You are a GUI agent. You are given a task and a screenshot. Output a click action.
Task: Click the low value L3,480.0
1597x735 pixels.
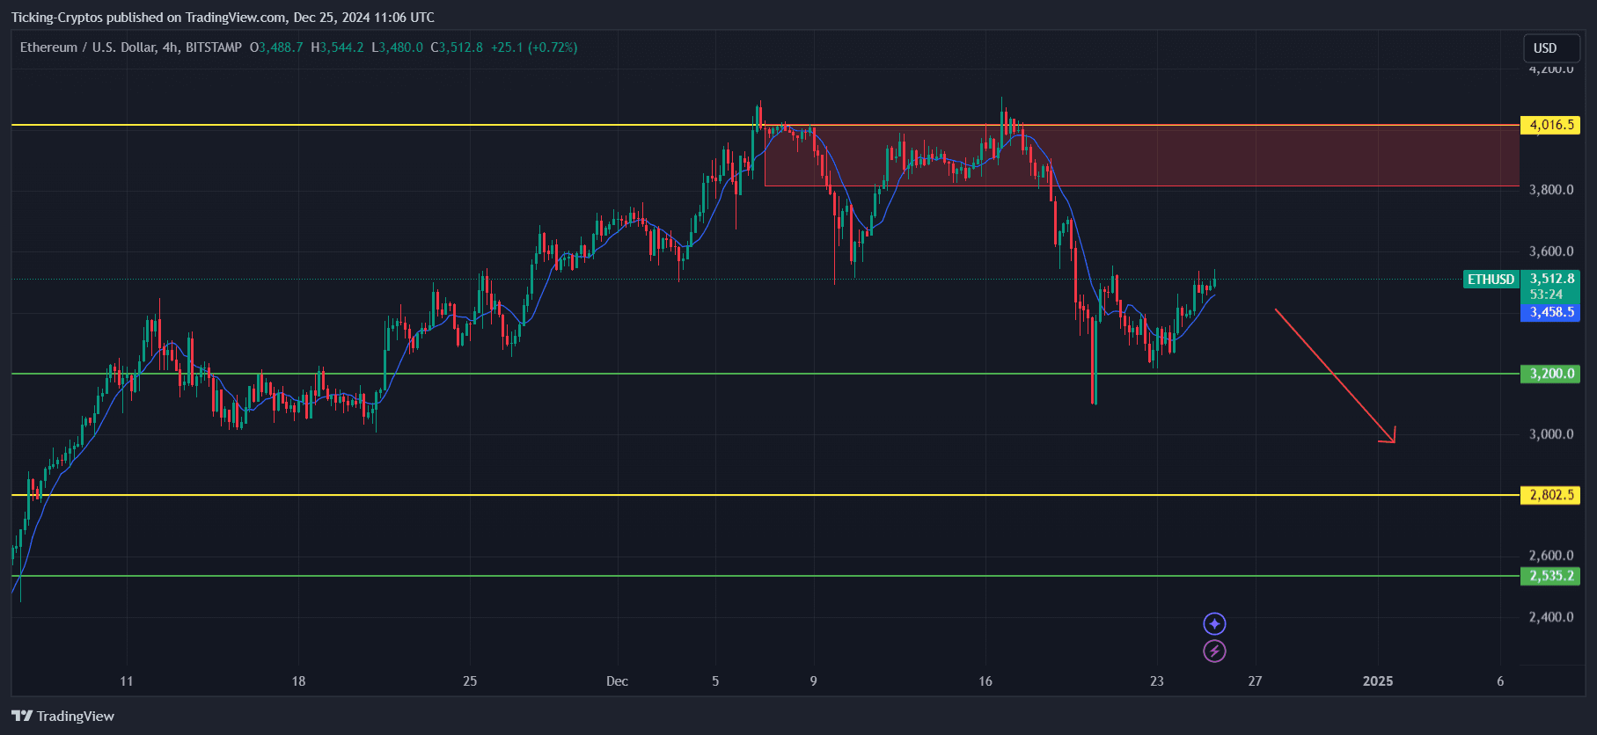tap(397, 47)
